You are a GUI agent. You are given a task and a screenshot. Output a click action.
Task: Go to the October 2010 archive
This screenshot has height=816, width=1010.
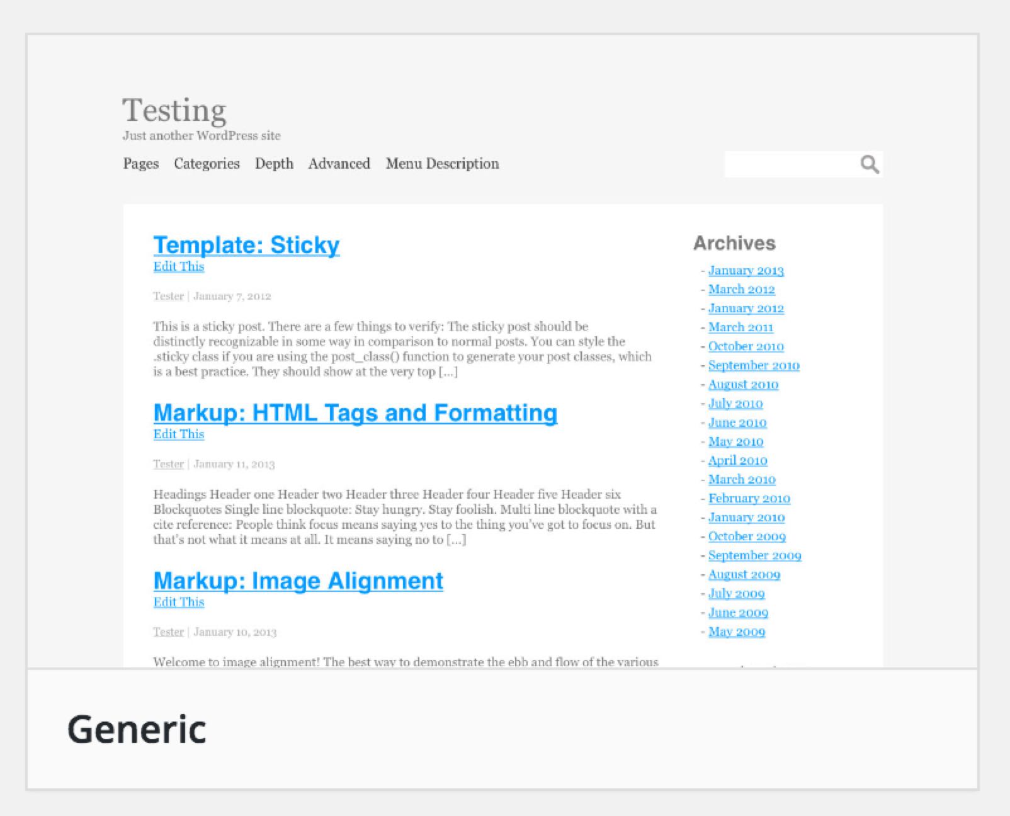click(746, 346)
